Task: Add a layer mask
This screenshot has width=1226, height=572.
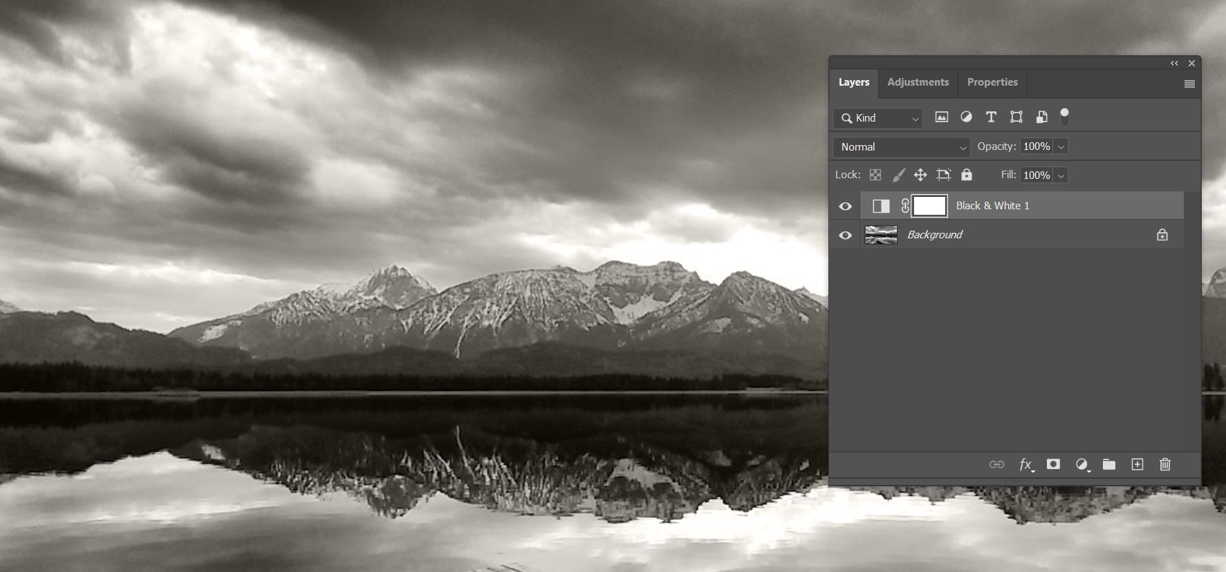Action: pos(1053,464)
